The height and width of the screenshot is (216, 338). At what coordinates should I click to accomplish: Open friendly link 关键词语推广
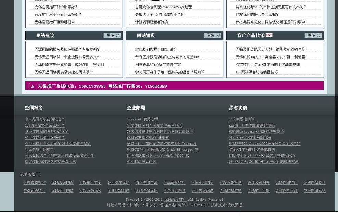click(x=34, y=190)
